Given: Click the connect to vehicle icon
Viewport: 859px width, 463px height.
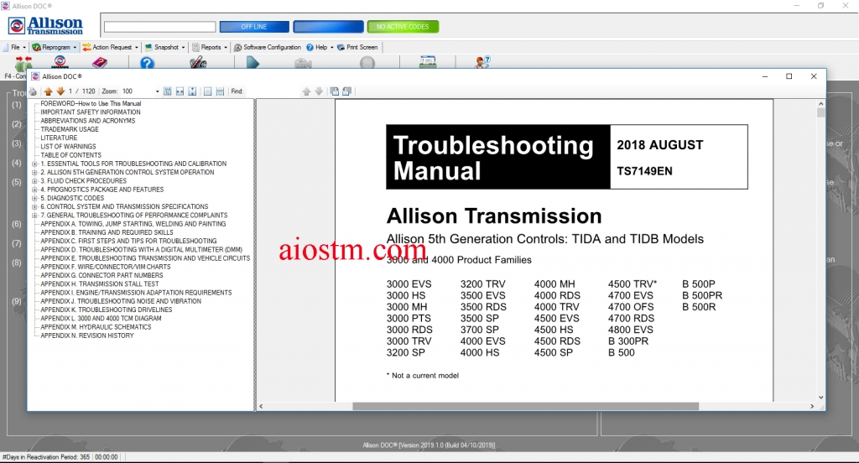Looking at the screenshot, I should 23,62.
